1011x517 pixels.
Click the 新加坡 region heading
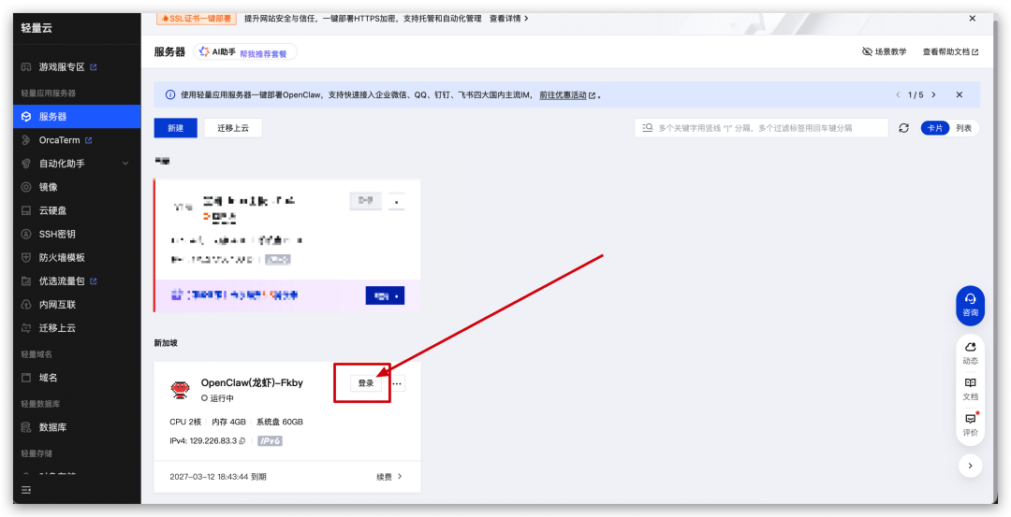(166, 343)
